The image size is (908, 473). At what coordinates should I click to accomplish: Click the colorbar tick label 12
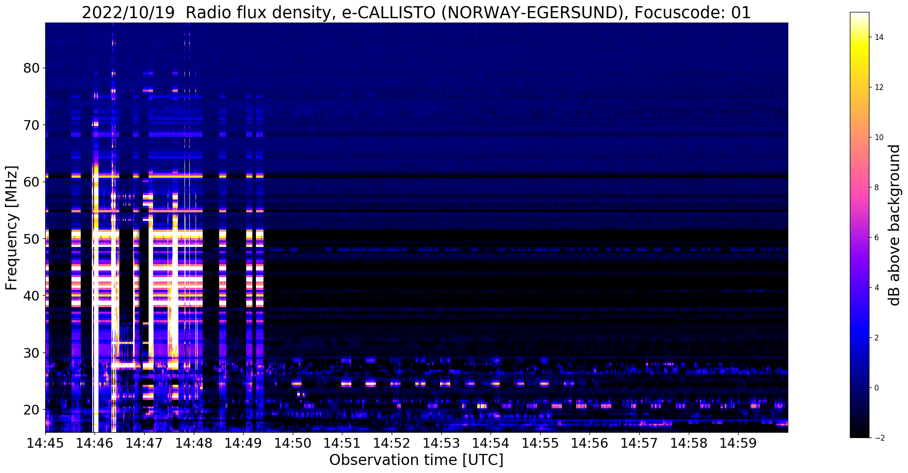[x=878, y=87]
